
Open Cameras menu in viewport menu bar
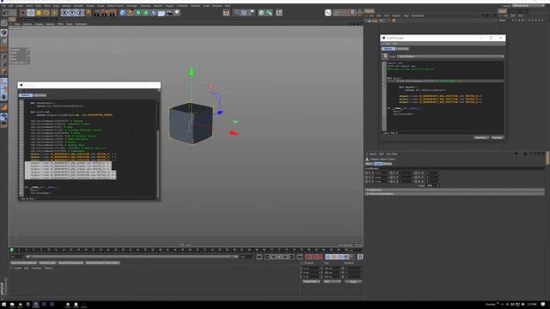click(x=27, y=24)
